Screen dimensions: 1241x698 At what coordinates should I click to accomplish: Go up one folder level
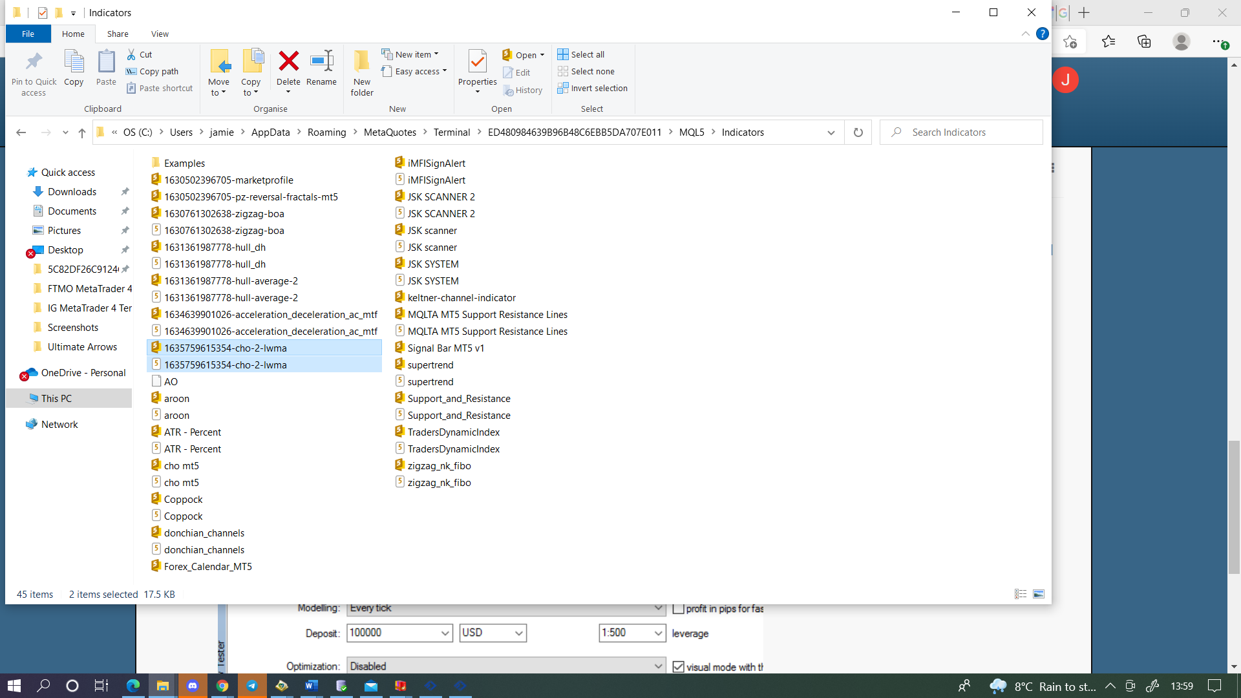click(81, 132)
